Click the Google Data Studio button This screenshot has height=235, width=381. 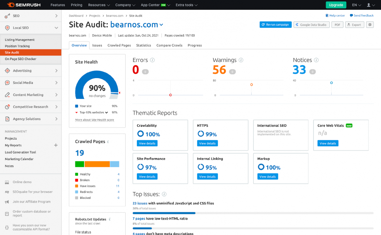tap(312, 25)
